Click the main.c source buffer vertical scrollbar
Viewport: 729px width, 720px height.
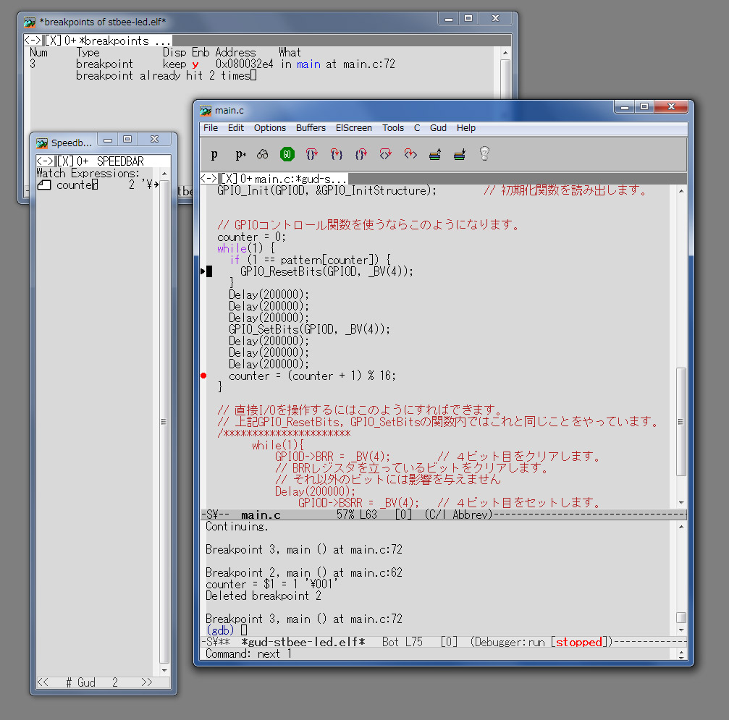[x=680, y=420]
